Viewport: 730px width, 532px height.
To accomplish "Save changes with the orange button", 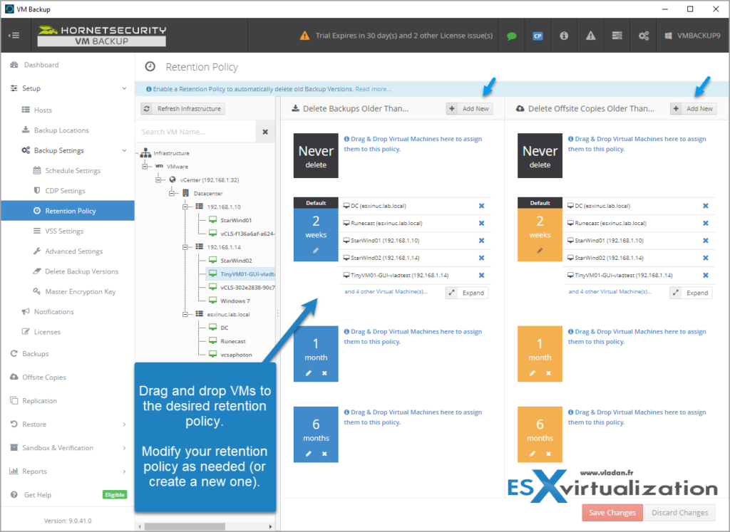I will (612, 512).
